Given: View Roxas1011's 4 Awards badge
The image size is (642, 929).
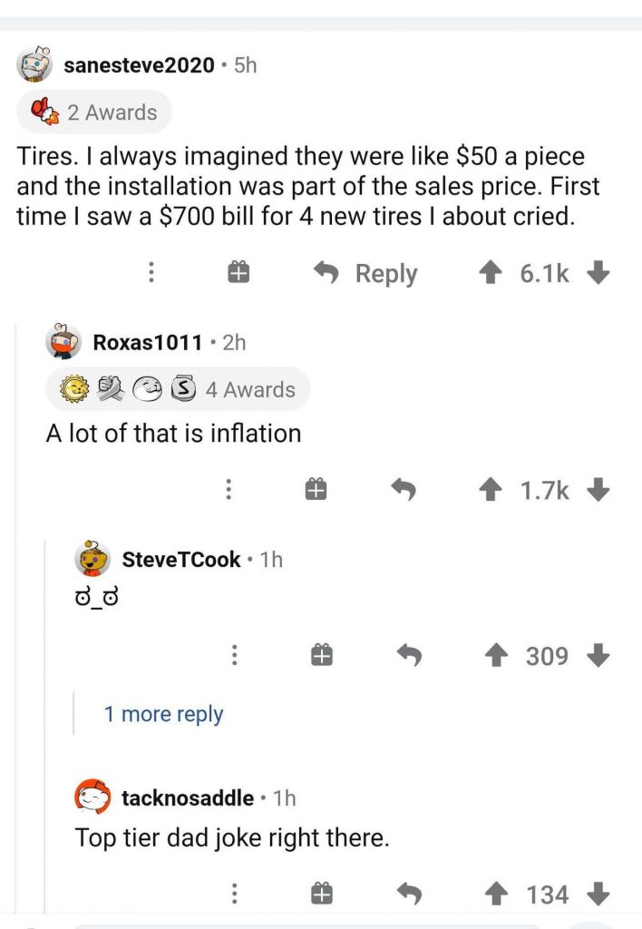Looking at the screenshot, I should 178,389.
